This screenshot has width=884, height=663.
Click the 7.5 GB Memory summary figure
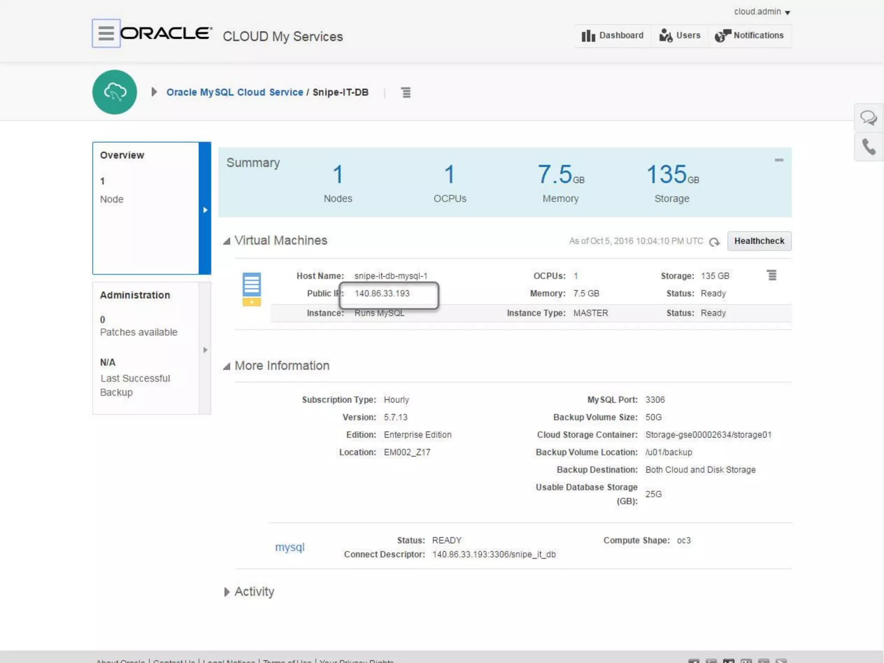(x=561, y=174)
